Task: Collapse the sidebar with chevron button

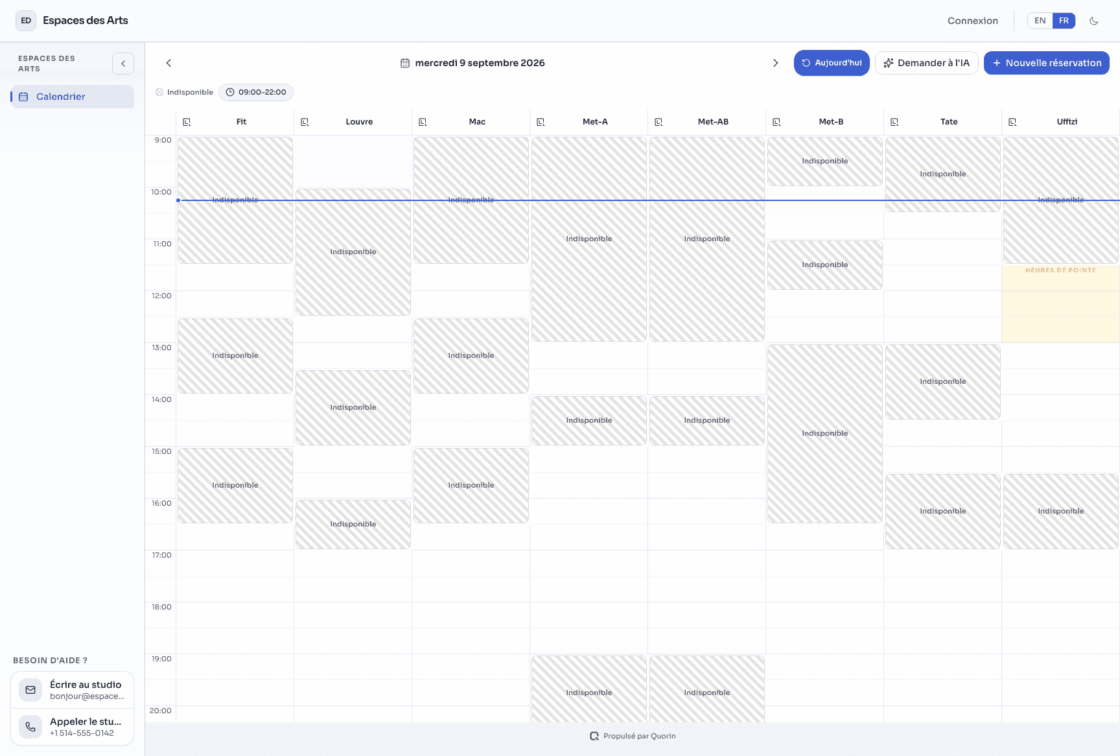Action: point(123,64)
